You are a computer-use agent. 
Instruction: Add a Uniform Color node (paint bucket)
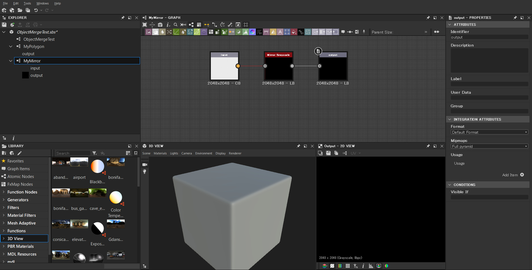coord(294,32)
